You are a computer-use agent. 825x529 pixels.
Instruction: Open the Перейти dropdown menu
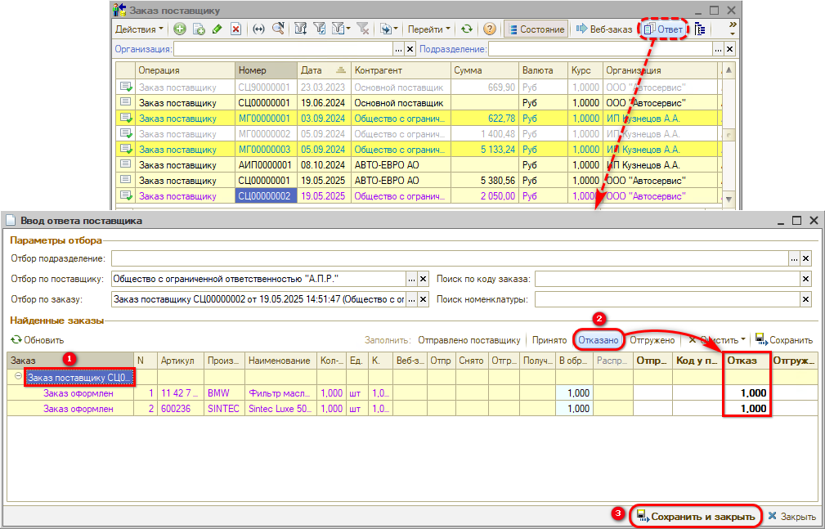(x=428, y=29)
